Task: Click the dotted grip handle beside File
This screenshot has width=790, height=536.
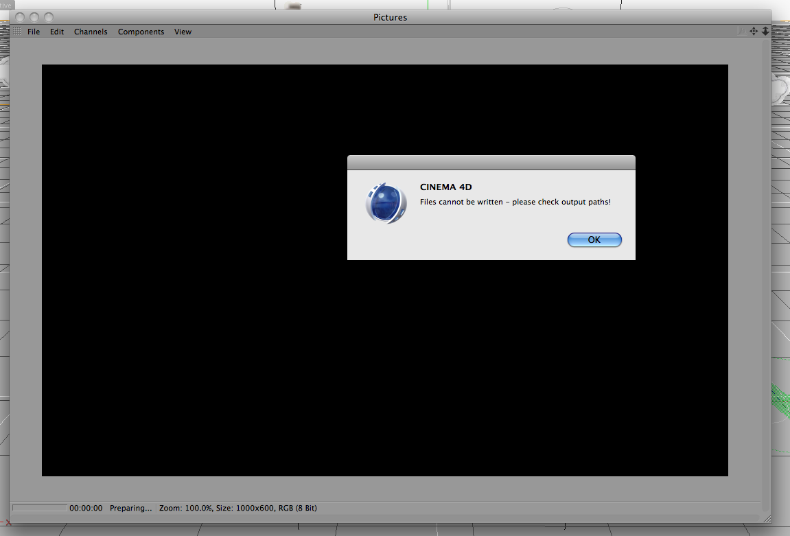Action: [x=17, y=32]
